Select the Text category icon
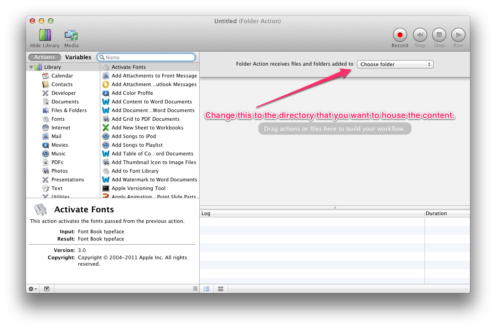The image size is (496, 329). [46, 188]
